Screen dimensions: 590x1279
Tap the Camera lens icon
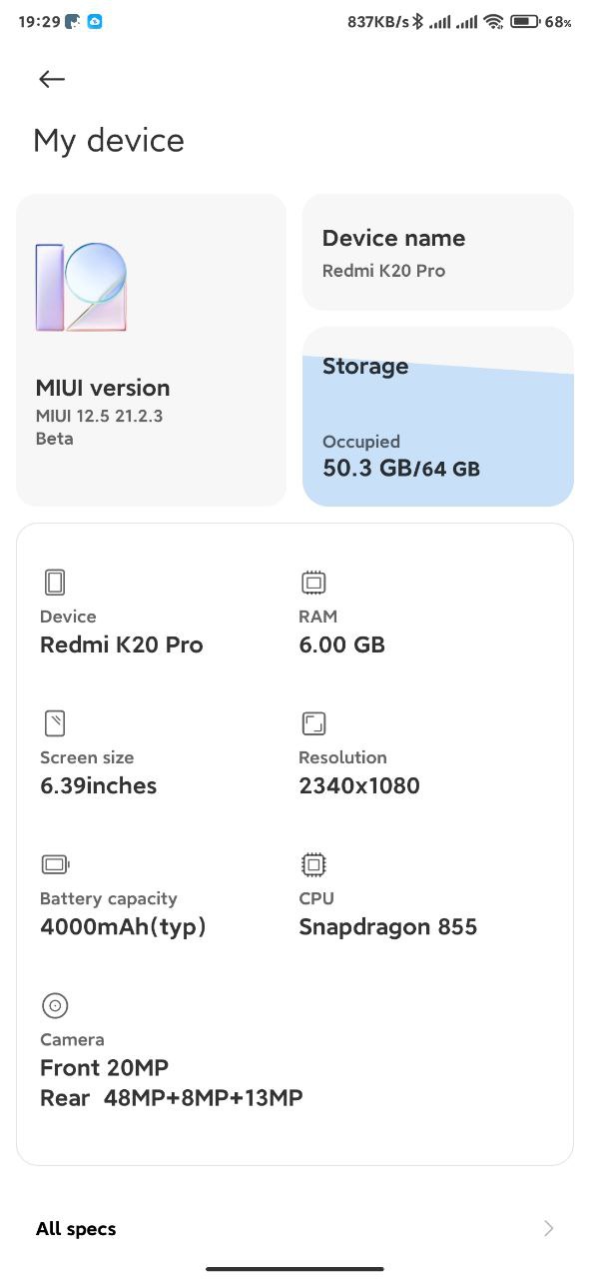[x=55, y=1005]
